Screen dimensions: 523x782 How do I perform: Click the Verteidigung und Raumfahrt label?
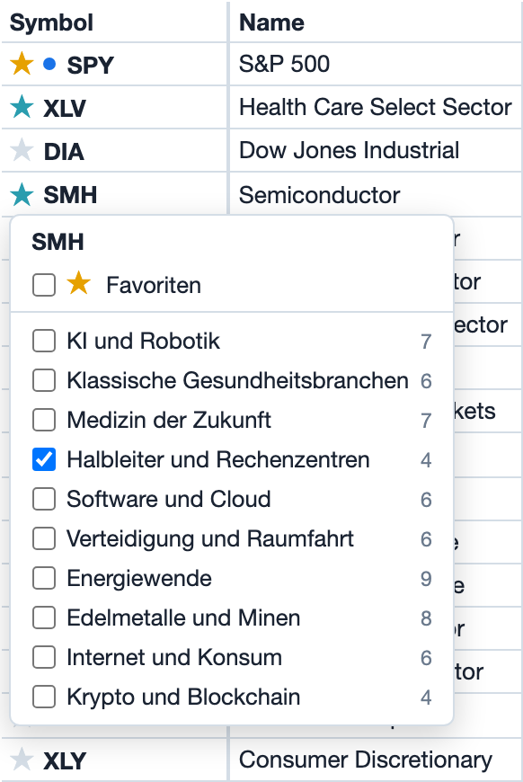pyautogui.click(x=210, y=538)
